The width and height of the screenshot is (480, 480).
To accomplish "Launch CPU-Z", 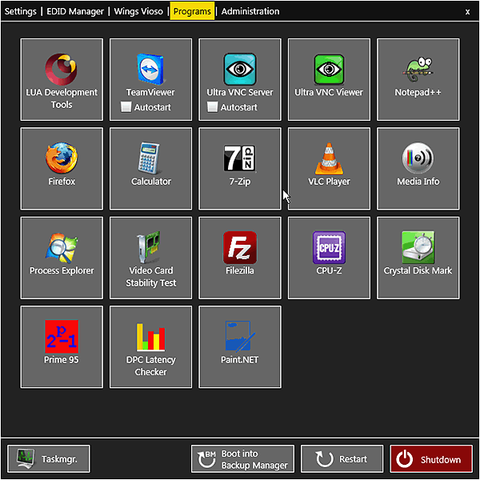I will point(329,258).
